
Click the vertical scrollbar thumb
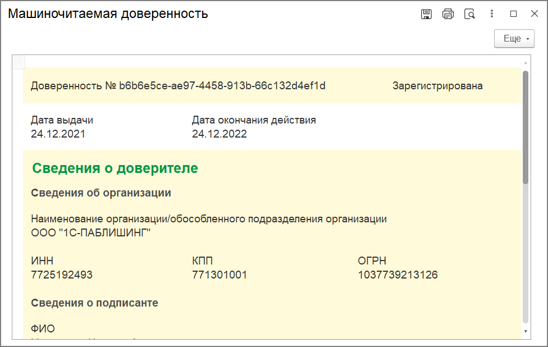tap(526, 126)
